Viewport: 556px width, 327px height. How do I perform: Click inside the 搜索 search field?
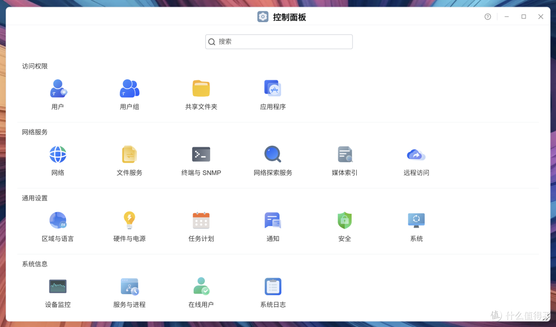click(279, 42)
